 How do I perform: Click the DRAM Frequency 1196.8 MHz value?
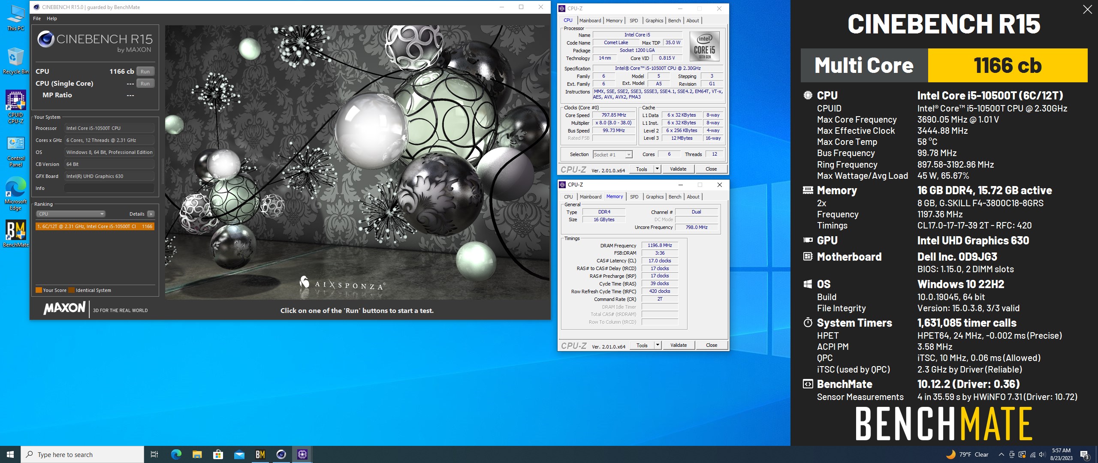point(660,245)
